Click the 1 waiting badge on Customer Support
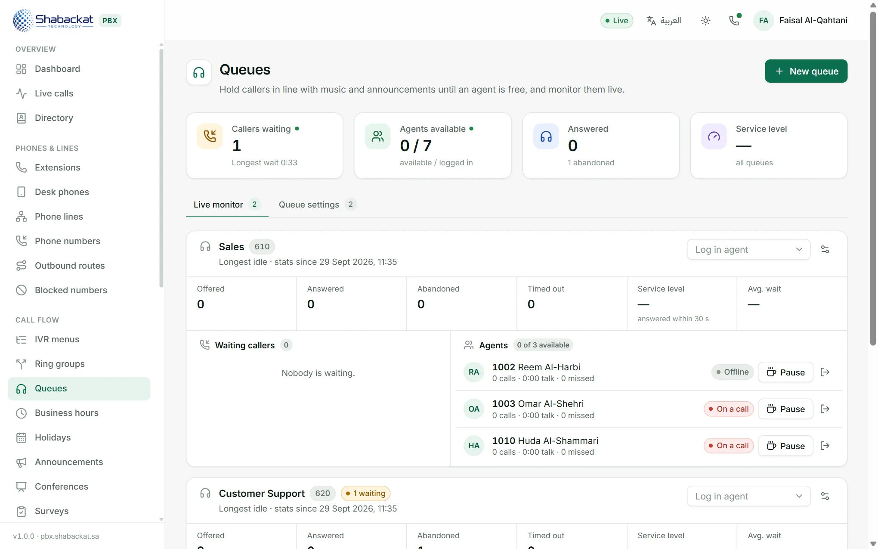 (366, 493)
